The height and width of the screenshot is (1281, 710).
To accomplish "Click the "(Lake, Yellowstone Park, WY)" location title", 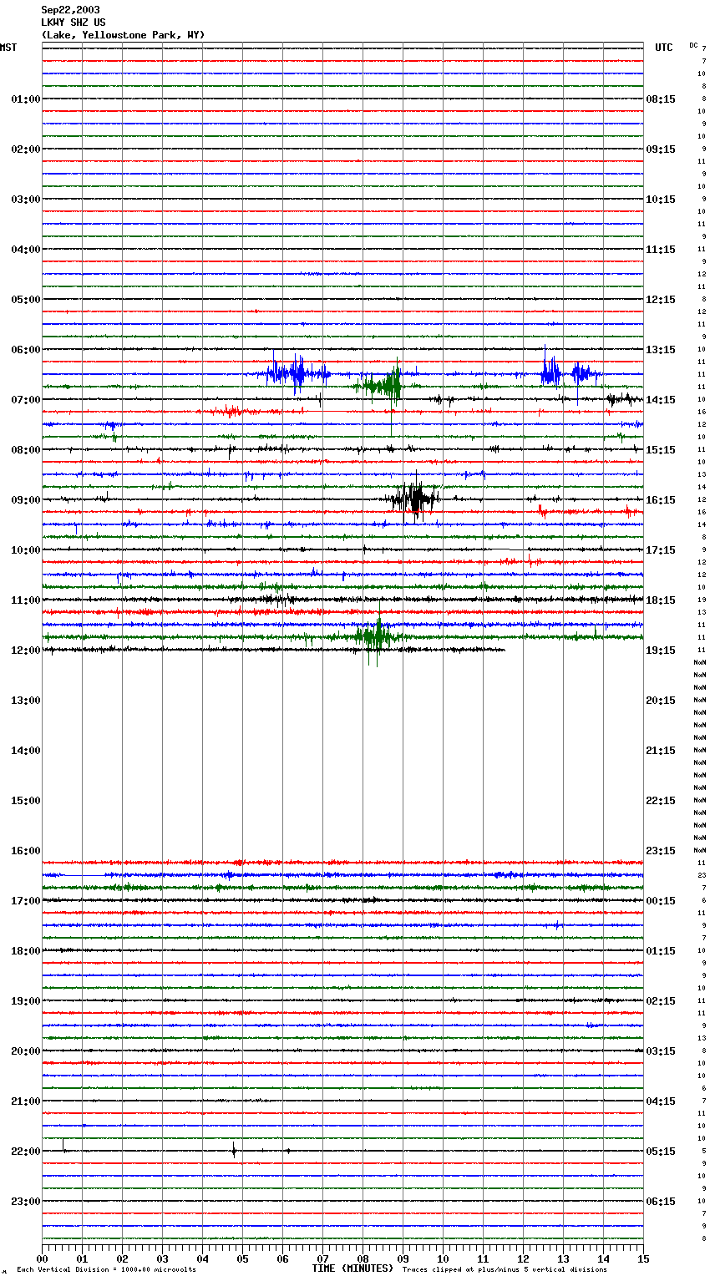I will click(x=123, y=35).
